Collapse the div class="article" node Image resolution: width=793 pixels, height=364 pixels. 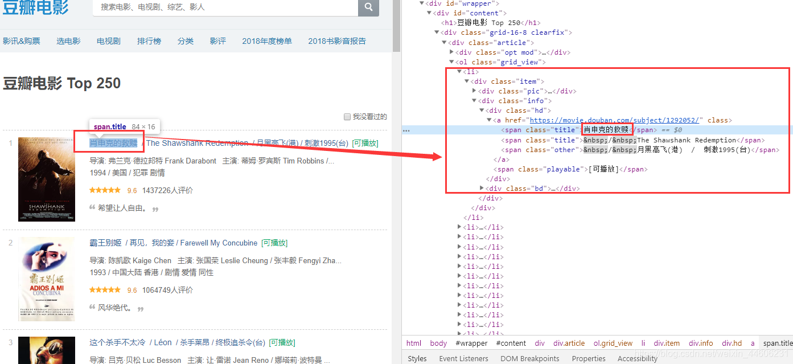click(445, 43)
